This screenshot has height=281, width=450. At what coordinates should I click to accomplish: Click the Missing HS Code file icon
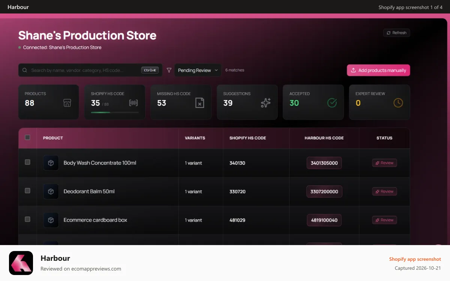pyautogui.click(x=200, y=103)
